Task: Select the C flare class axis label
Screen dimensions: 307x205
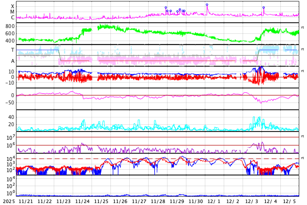Action: [13, 18]
